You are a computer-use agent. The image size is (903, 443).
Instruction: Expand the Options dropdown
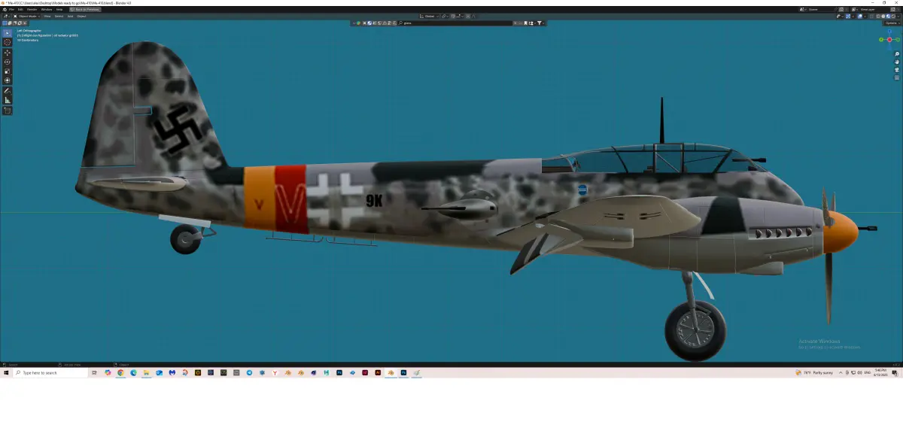(x=892, y=23)
